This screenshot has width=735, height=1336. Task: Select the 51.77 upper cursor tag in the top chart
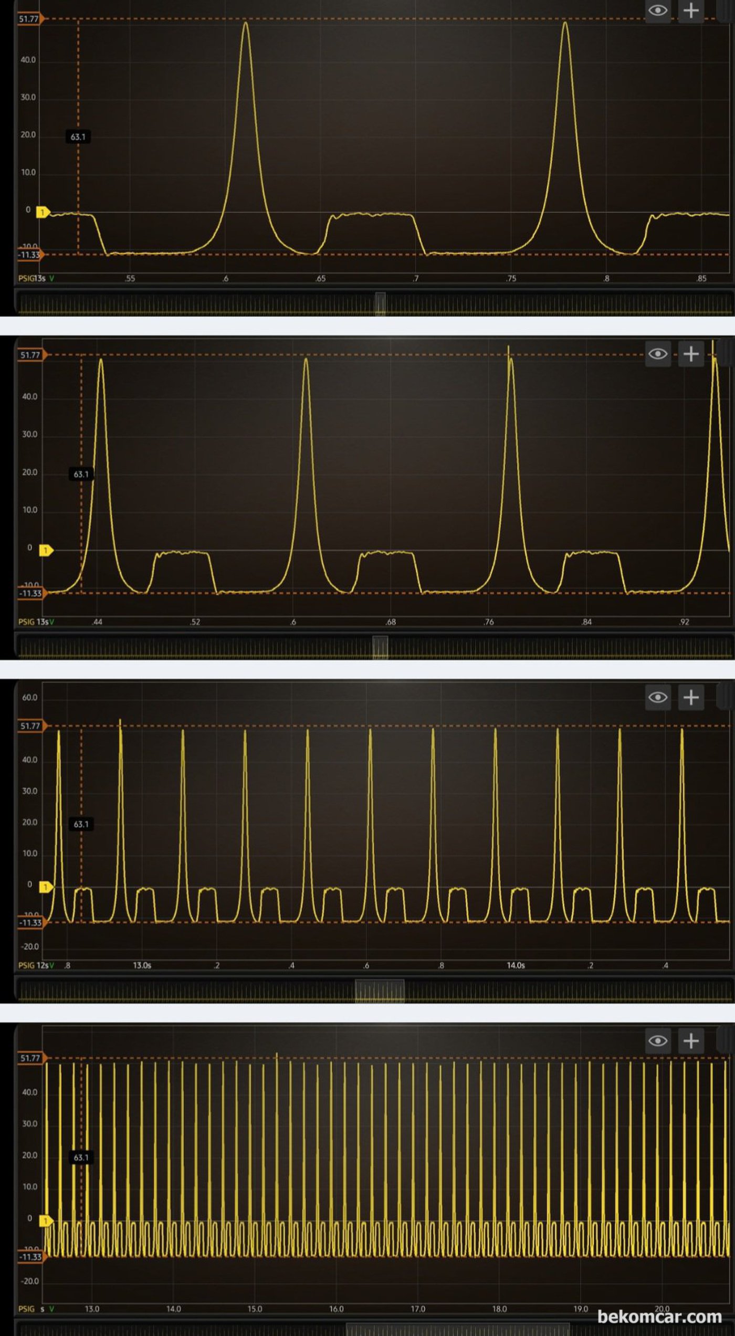[30, 19]
